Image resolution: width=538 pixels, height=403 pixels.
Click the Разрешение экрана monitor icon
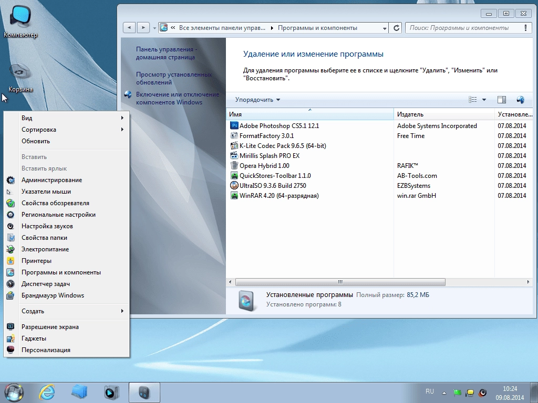click(11, 326)
